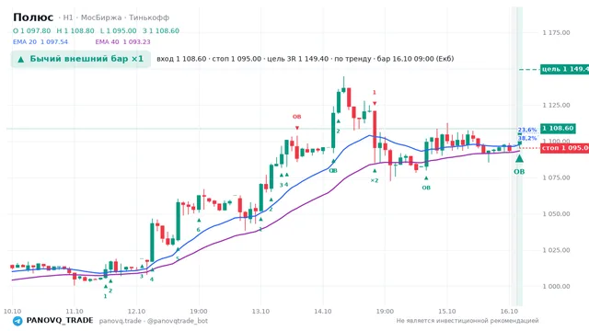Click the 13.10 date axis label
Screen dimensions: 589x331
click(x=260, y=312)
